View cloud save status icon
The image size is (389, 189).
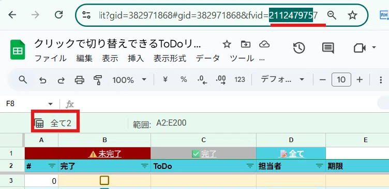pyautogui.click(x=264, y=44)
